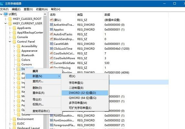Viewport: 185px width, 129px height.
Task: Click the ClickLockTime DWORD value icon
Action: [x=51, y=48]
